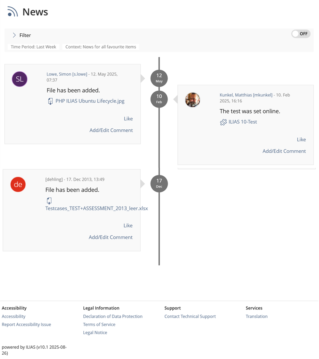Click the Testcases xlsx file icon
The height and width of the screenshot is (359, 319).
tap(49, 201)
